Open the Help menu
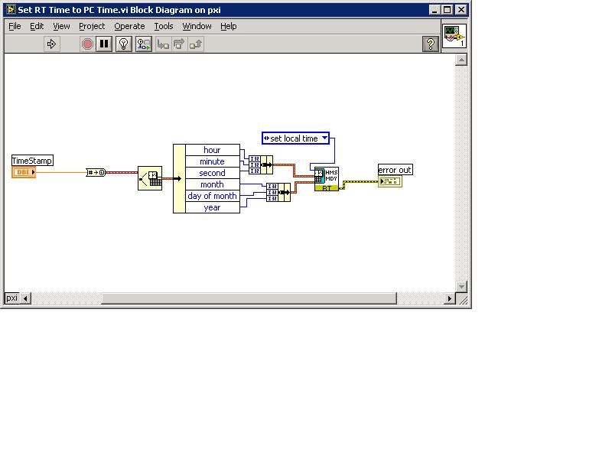Viewport: 612px width, 459px height. point(228,26)
